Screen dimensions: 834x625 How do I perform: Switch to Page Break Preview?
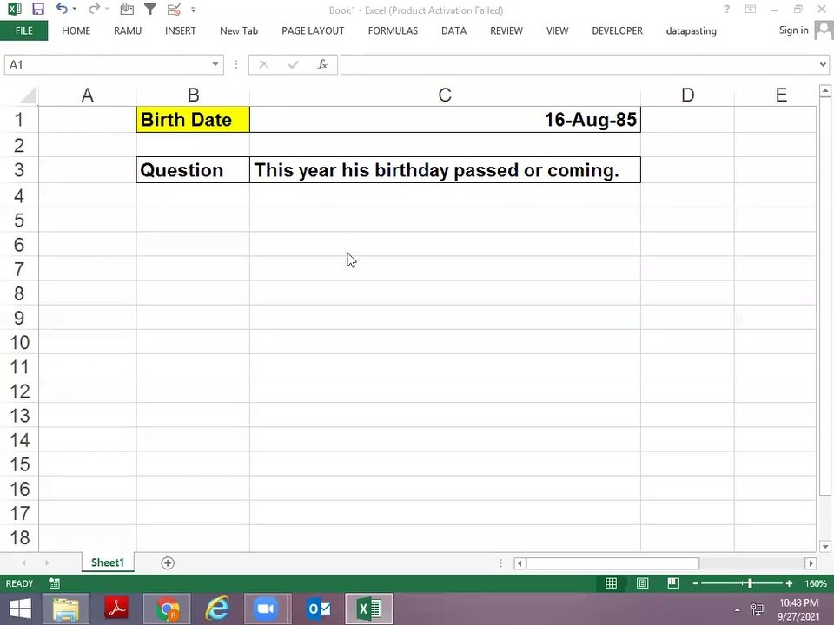coord(673,583)
